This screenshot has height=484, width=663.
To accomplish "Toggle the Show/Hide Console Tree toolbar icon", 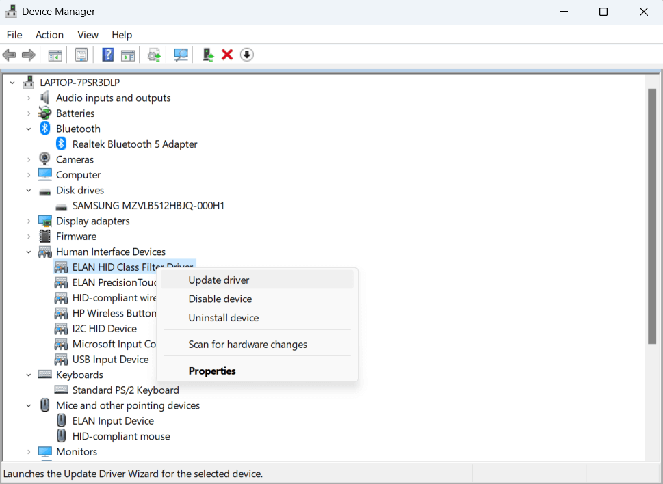I will tap(55, 55).
